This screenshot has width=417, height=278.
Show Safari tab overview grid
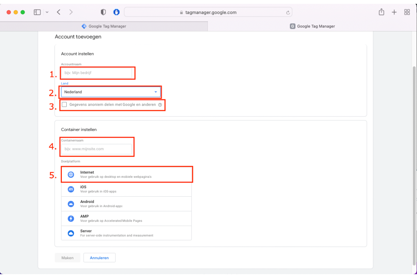click(x=407, y=12)
